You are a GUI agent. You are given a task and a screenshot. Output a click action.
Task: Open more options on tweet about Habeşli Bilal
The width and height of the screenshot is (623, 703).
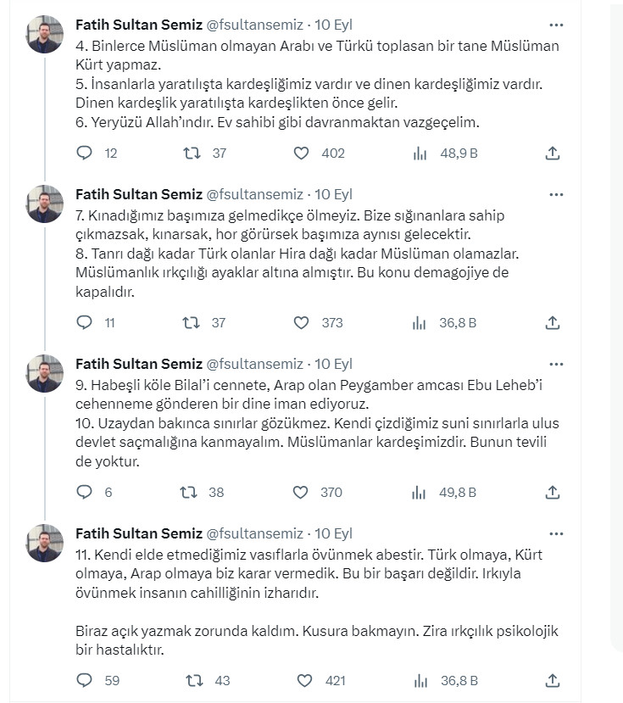pos(556,365)
